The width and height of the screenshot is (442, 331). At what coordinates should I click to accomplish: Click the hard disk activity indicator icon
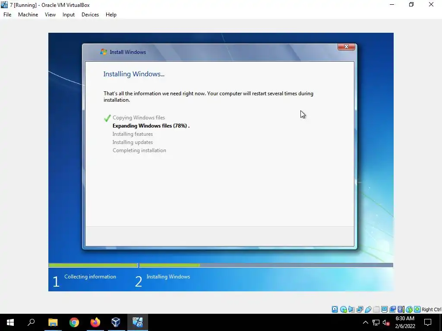coord(335,309)
